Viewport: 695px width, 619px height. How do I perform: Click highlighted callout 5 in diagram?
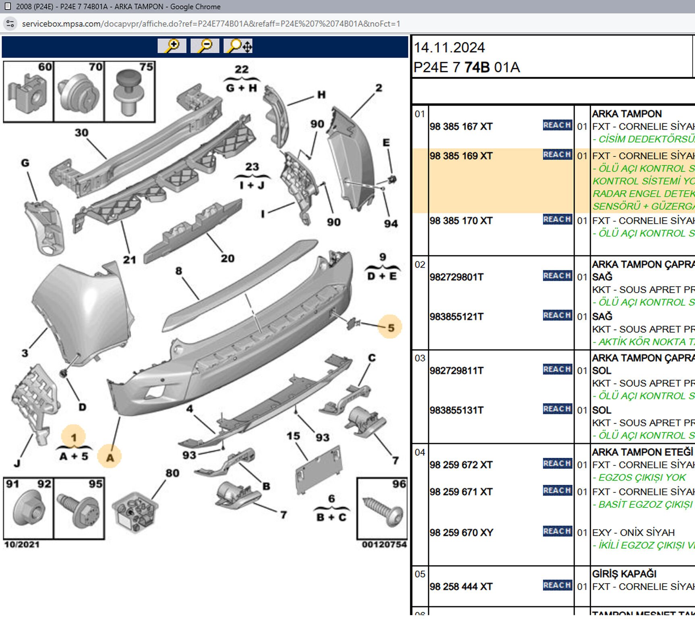(391, 328)
